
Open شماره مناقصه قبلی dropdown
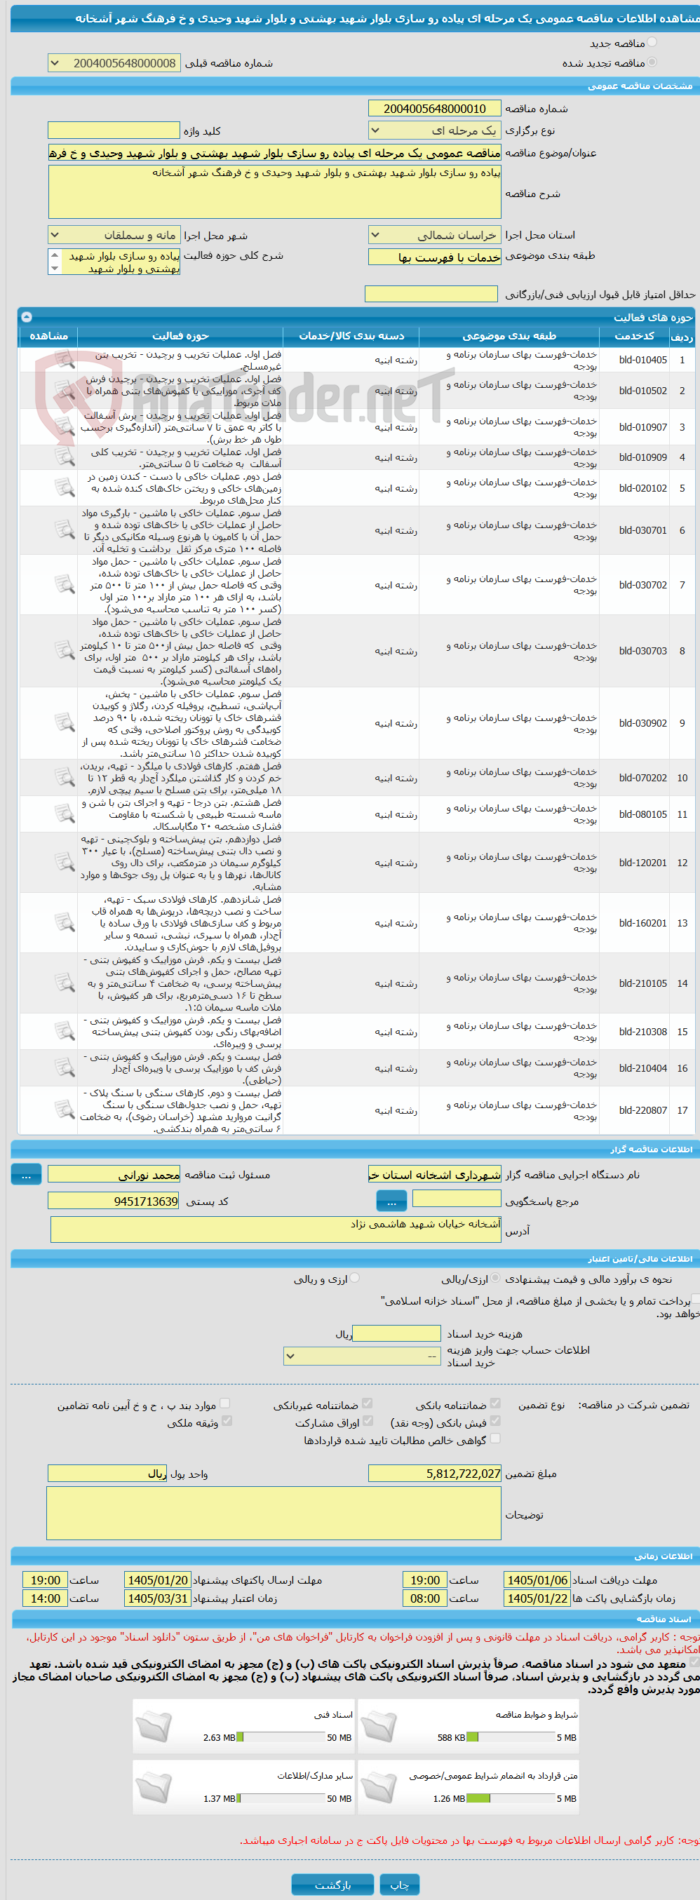[114, 63]
